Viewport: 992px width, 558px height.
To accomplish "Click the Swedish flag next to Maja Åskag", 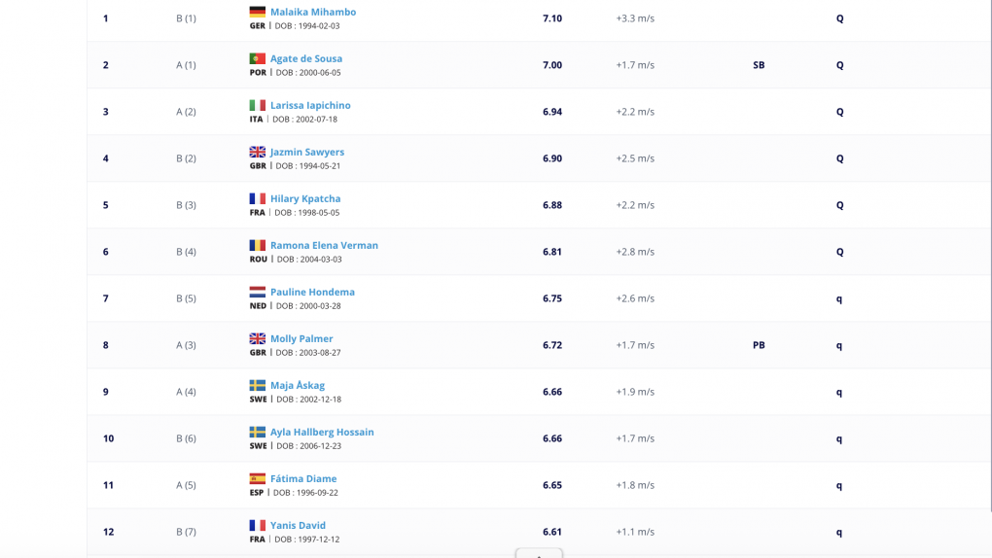I will point(257,385).
